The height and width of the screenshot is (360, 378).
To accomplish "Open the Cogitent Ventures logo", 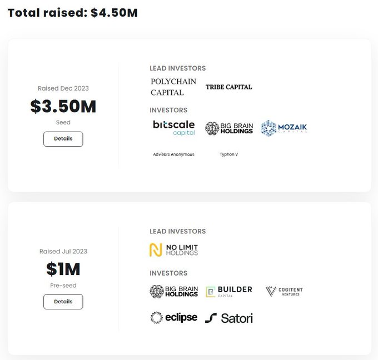I will (x=284, y=291).
